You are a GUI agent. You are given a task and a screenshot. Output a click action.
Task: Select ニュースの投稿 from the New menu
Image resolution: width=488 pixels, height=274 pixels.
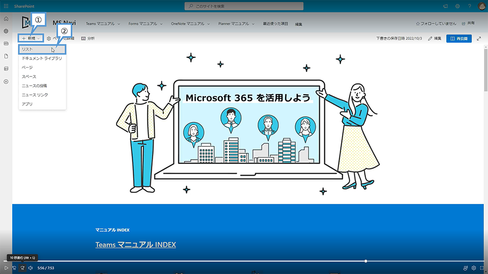point(42,86)
